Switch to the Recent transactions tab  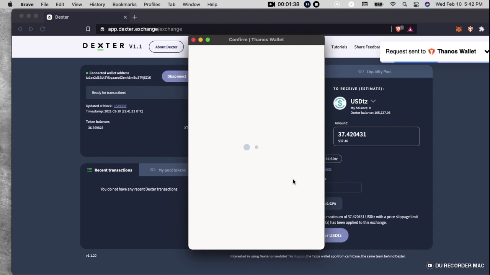(109, 170)
